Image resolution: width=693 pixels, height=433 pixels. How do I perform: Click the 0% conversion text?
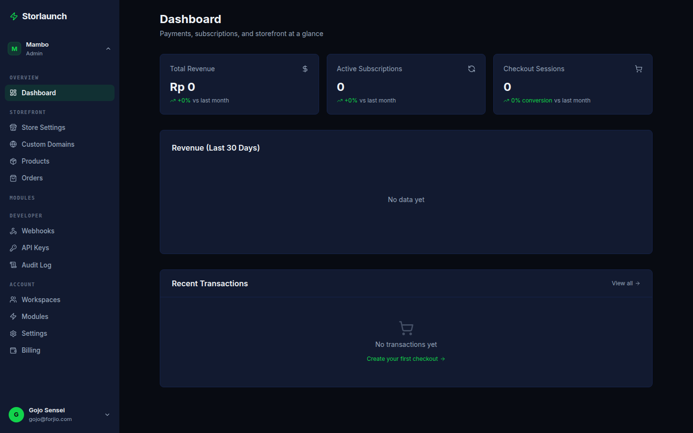click(x=531, y=101)
